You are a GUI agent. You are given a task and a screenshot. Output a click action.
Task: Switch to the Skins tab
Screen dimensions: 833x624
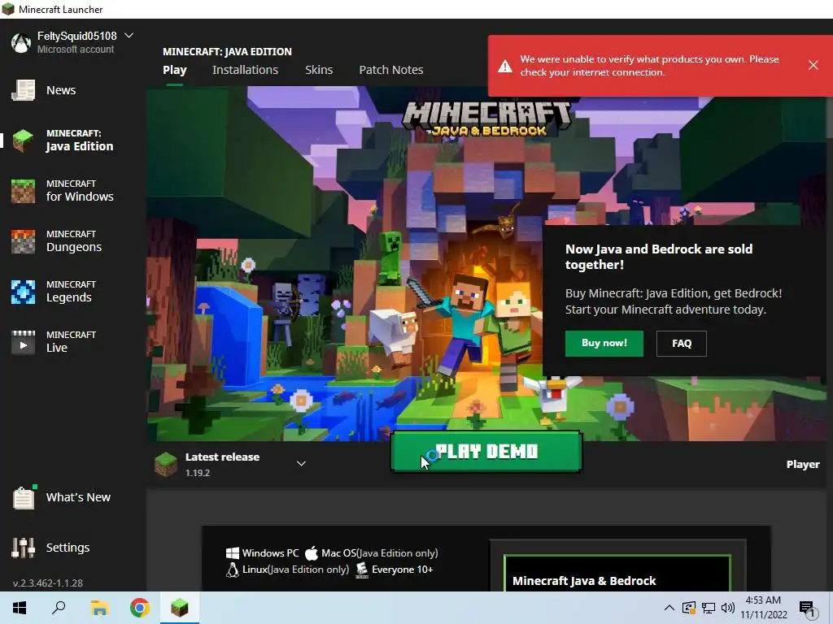tap(319, 70)
